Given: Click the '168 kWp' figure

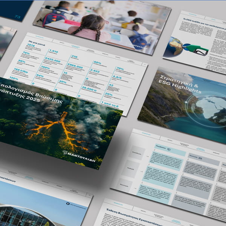Looking at the screenshot, I should (21, 70).
